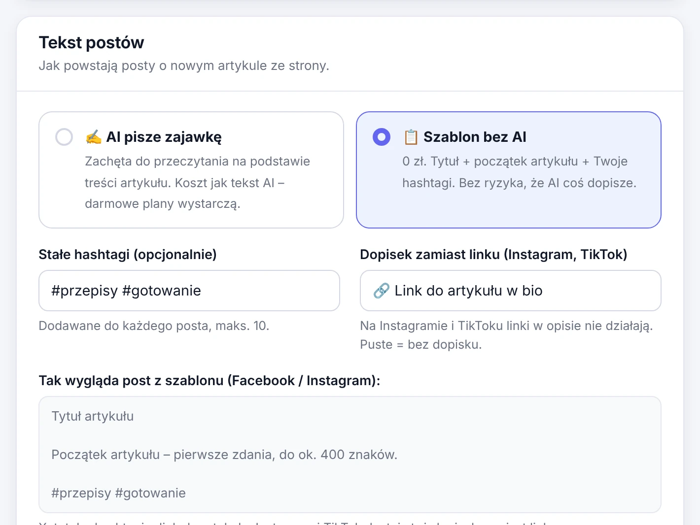Focus the "Dopisek zamiast linku" input field
The width and height of the screenshot is (700, 525).
pyautogui.click(x=511, y=291)
